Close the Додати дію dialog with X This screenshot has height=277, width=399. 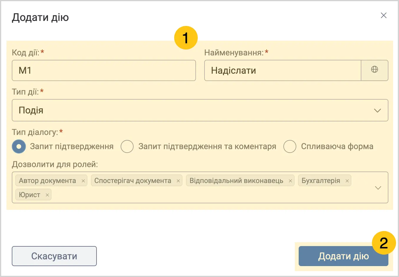pos(383,15)
